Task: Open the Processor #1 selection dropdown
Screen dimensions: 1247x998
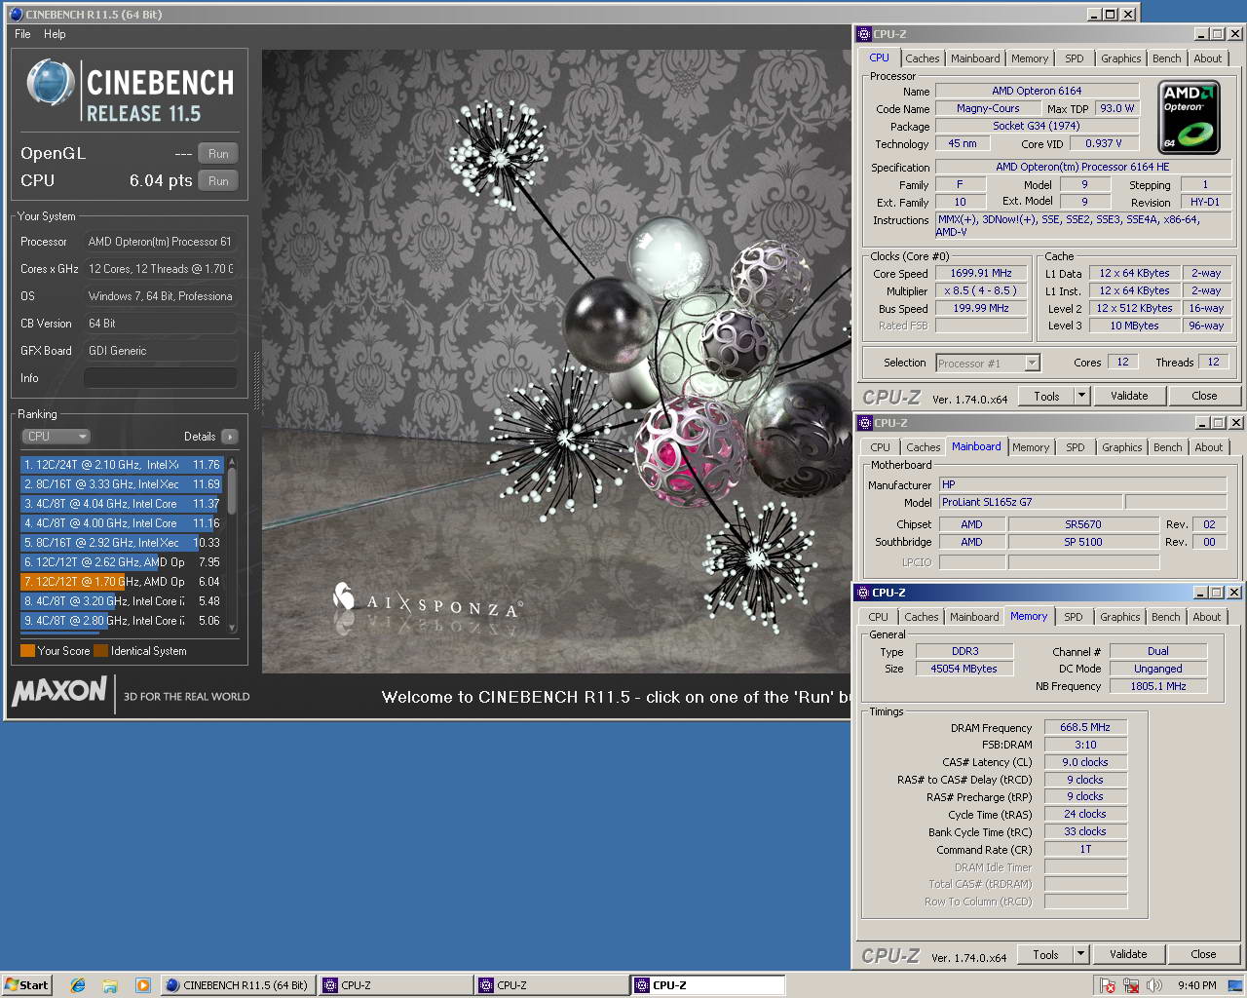Action: coord(988,363)
